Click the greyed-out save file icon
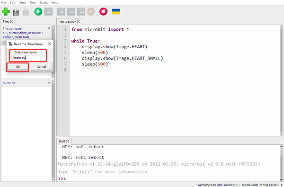This screenshot has height=187, width=284. [x=26, y=12]
